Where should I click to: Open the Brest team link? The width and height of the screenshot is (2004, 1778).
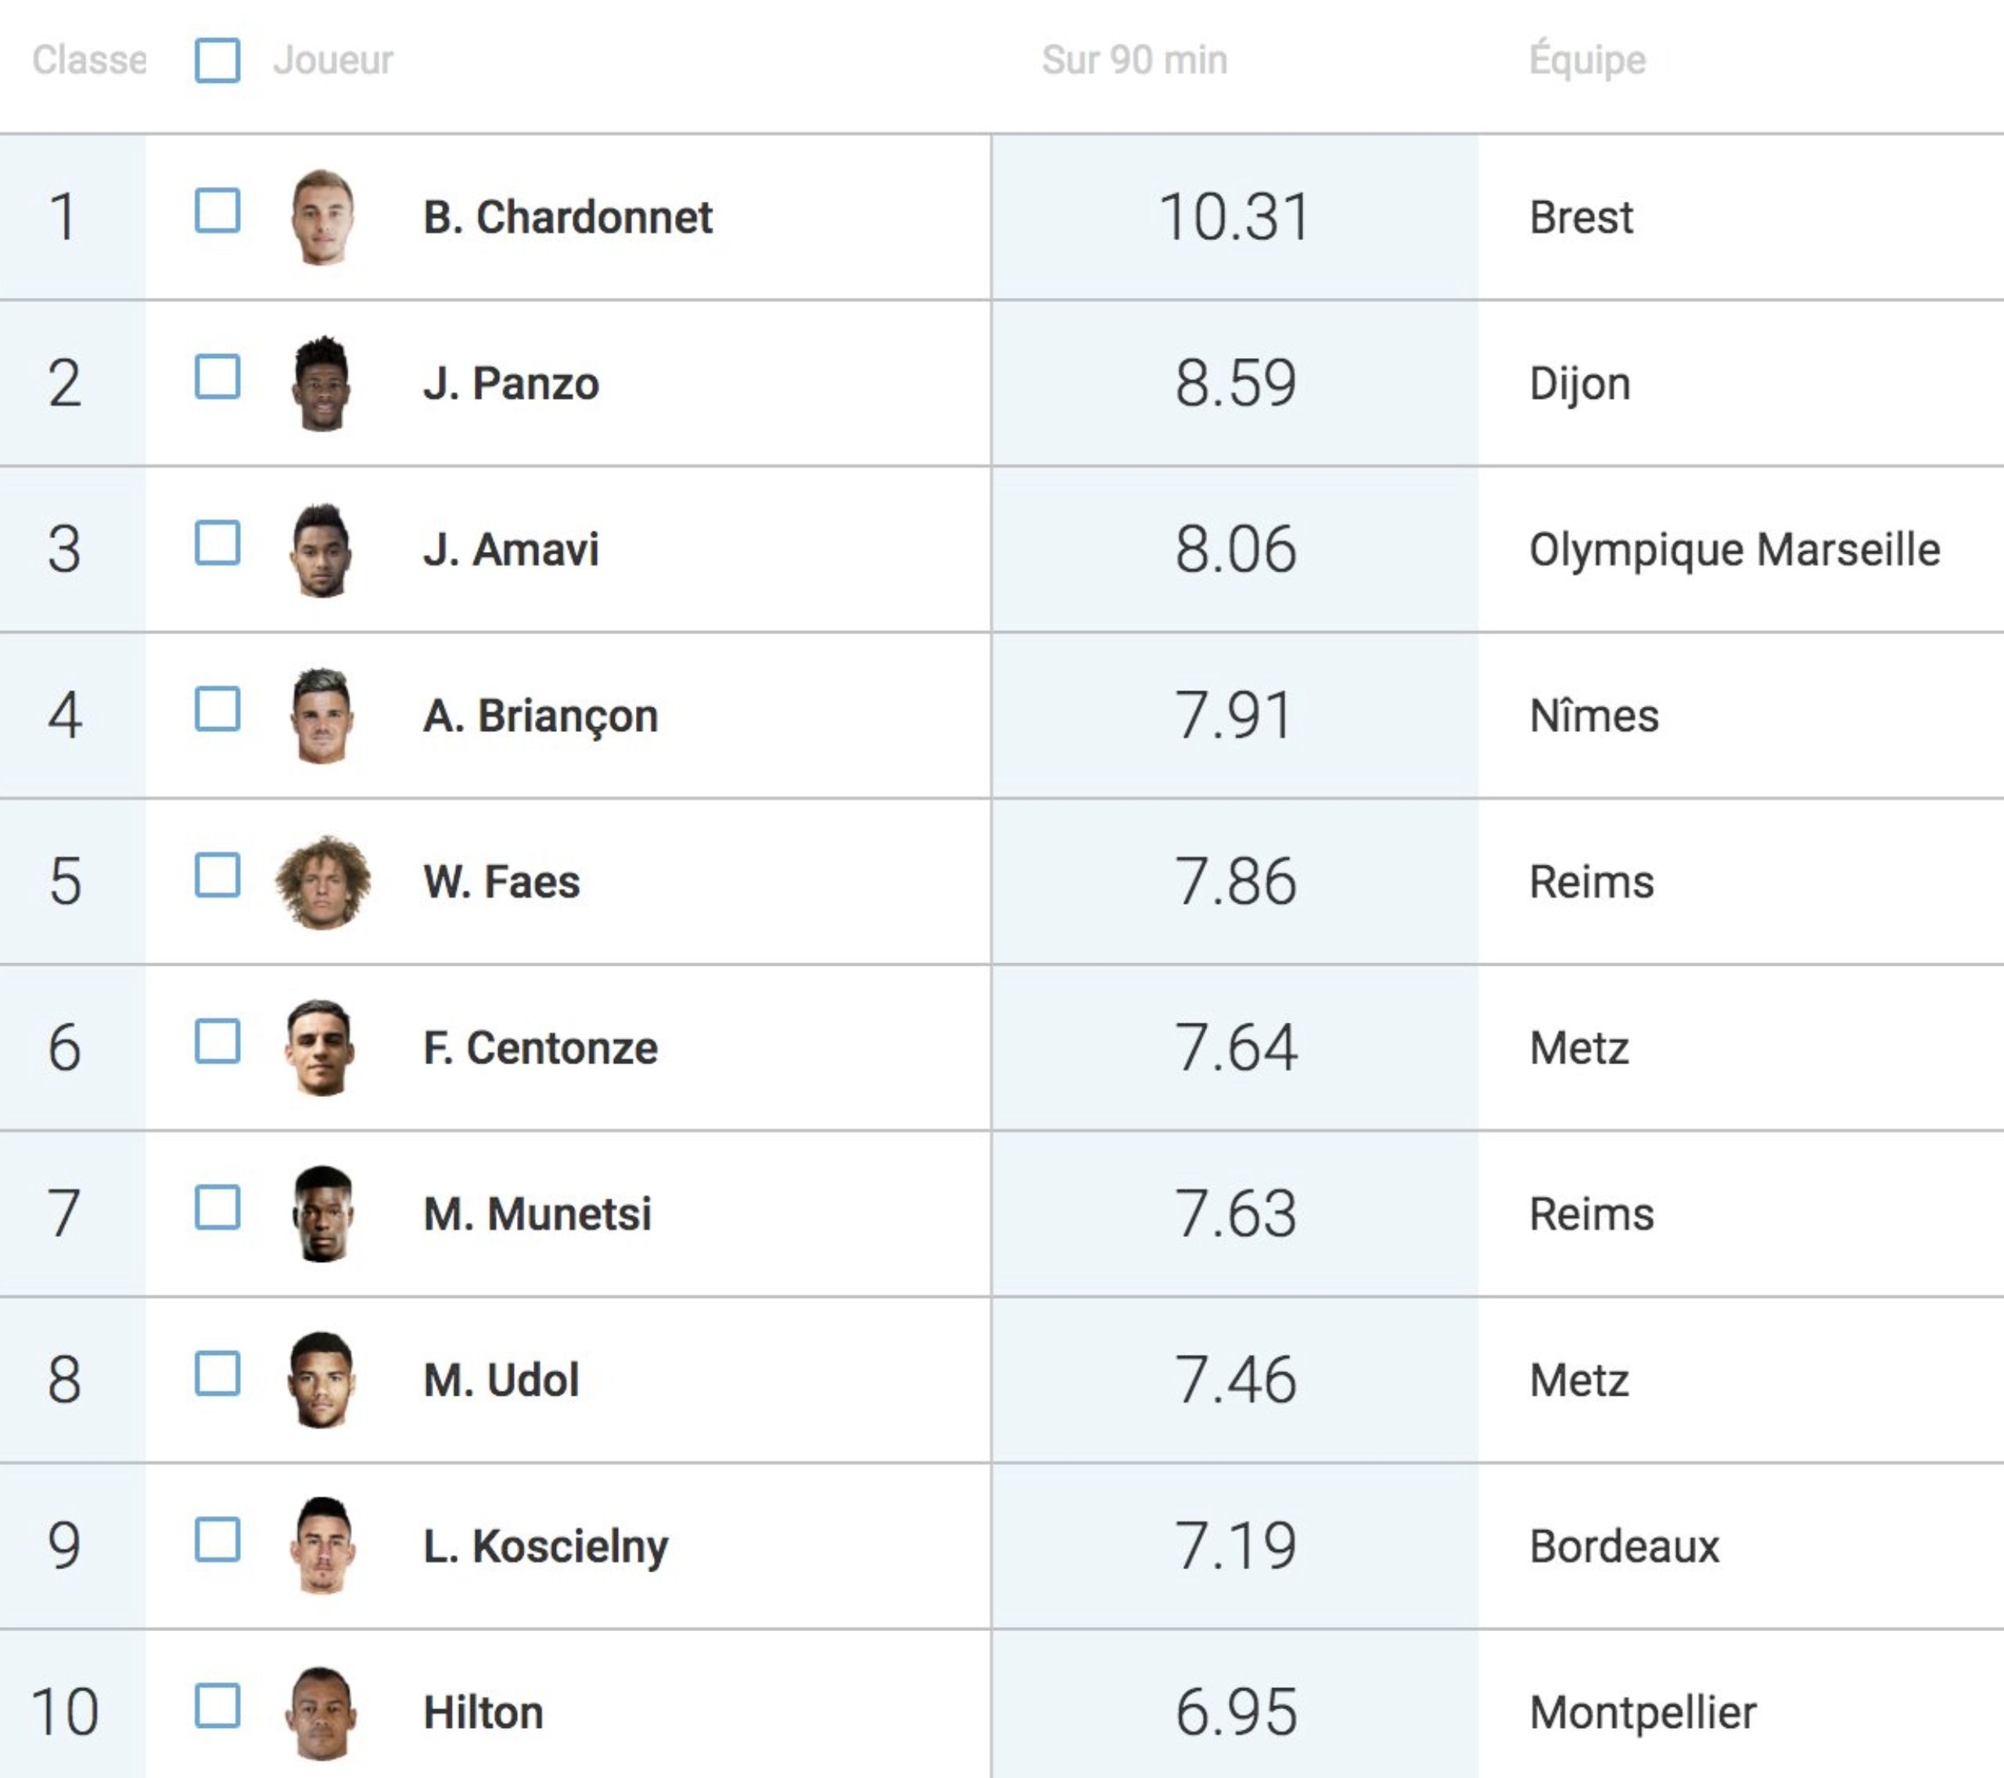(1582, 217)
